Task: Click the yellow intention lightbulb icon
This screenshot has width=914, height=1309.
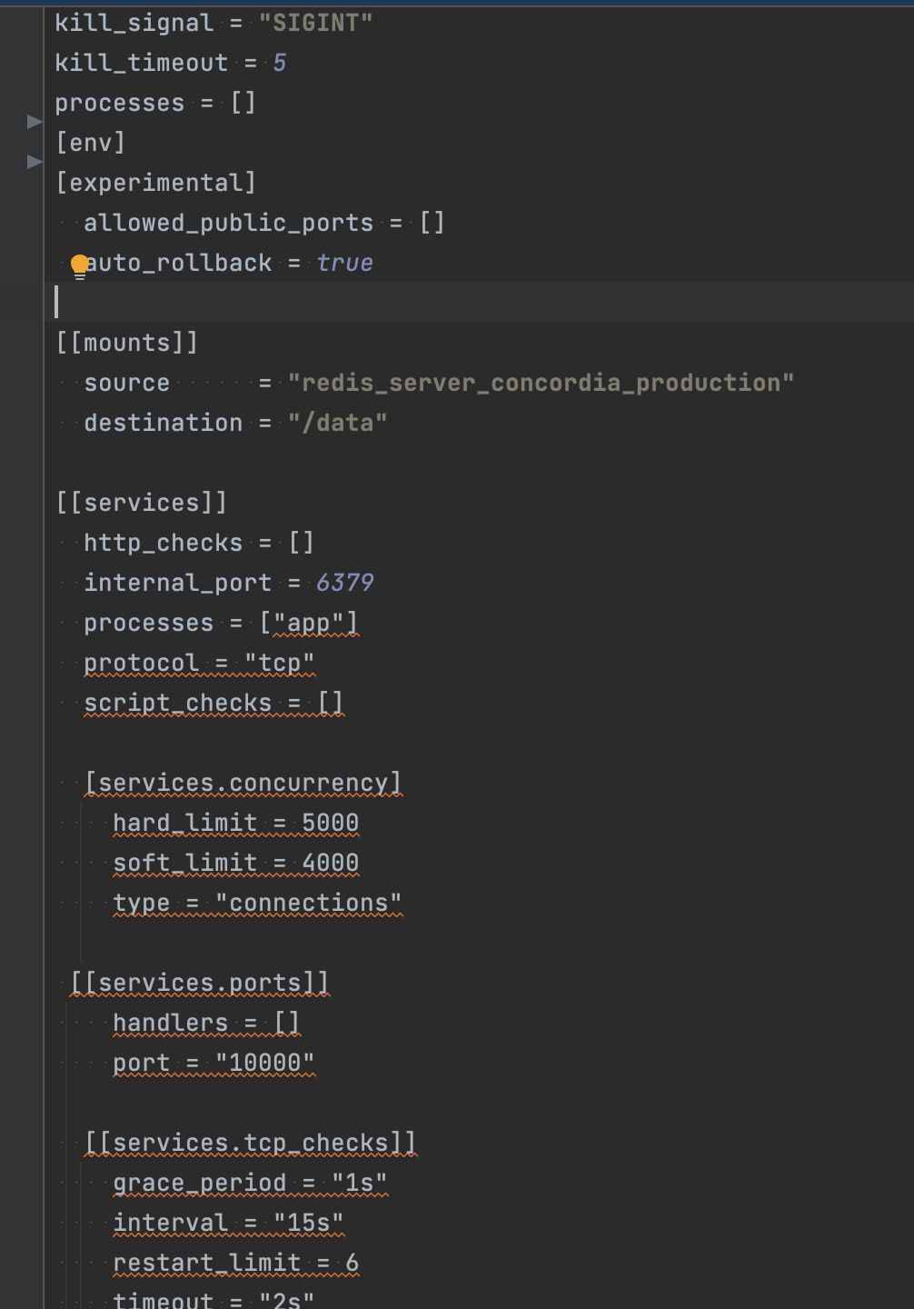Action: click(80, 265)
